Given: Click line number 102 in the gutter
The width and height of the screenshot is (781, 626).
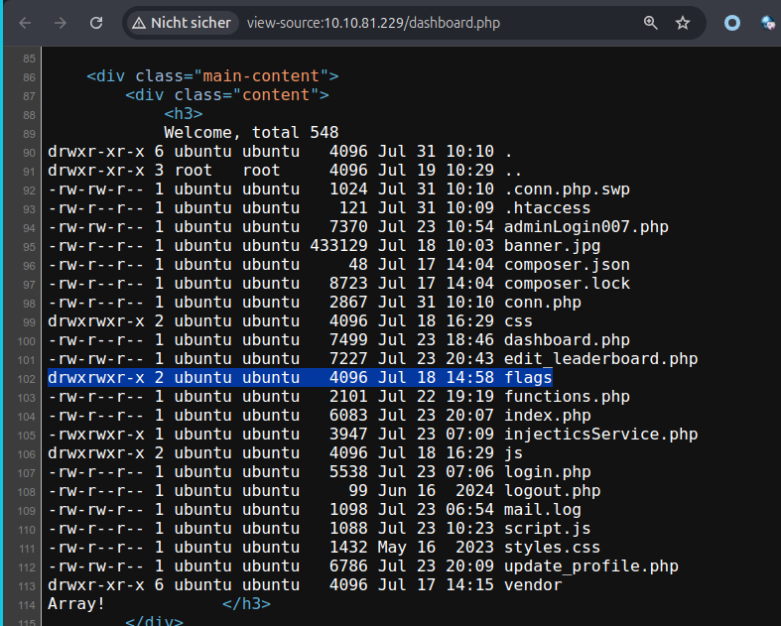Looking at the screenshot, I should point(27,378).
